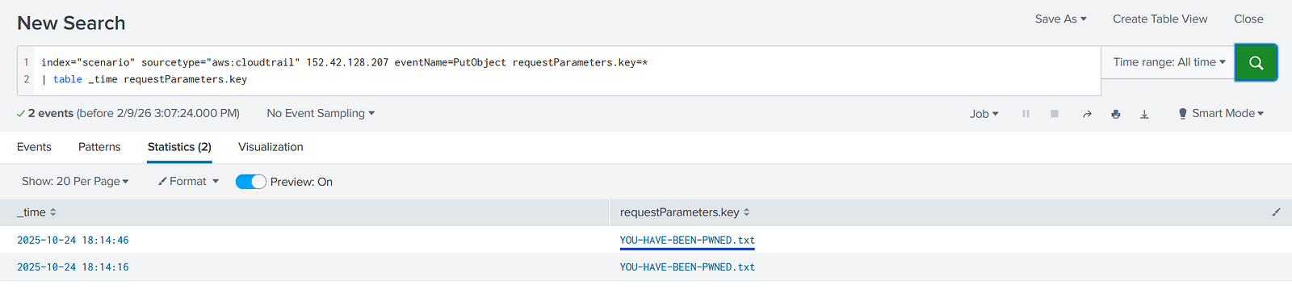Image resolution: width=1292 pixels, height=298 pixels.
Task: Click inside the search query editor
Action: click(x=568, y=70)
